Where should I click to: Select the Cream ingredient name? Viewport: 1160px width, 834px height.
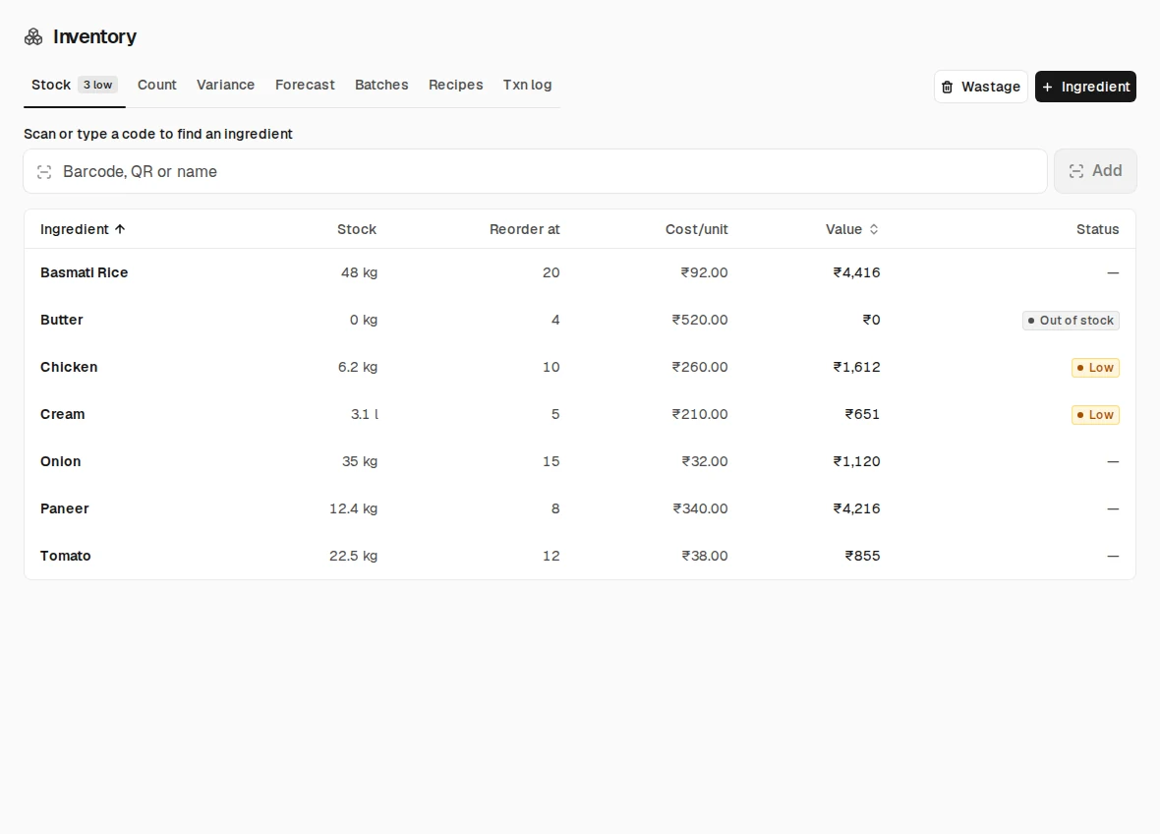click(x=62, y=414)
